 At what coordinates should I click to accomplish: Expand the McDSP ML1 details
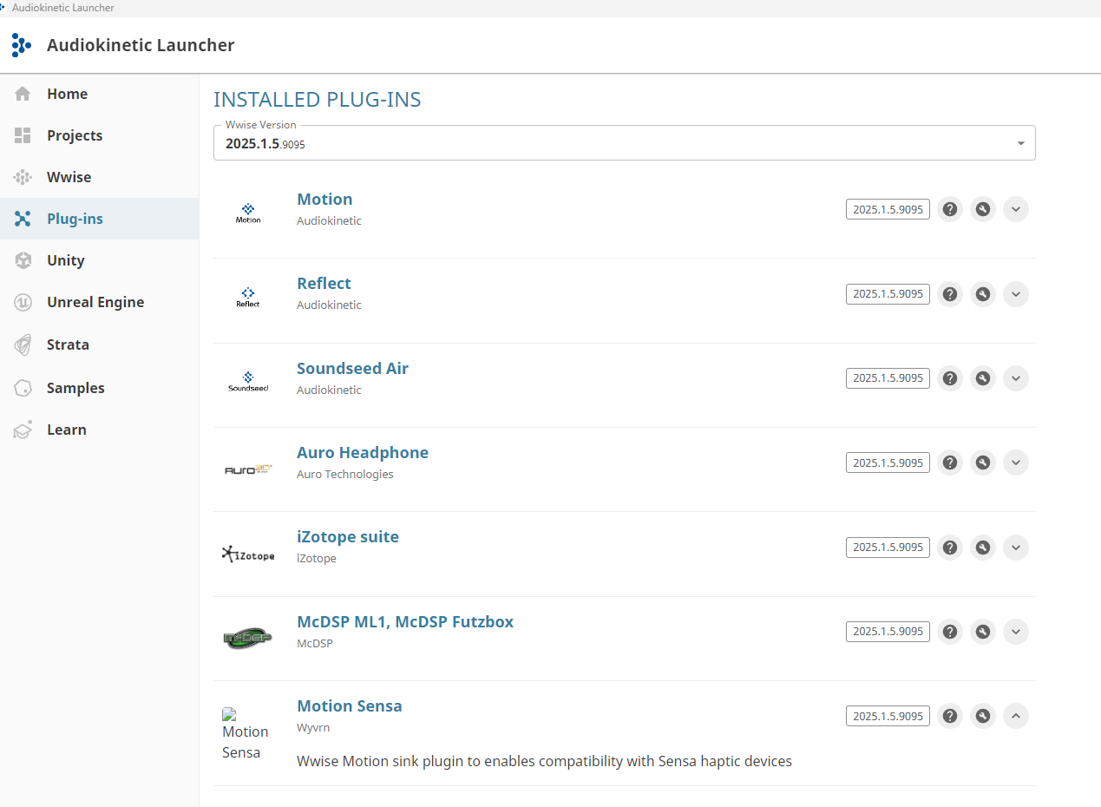tap(1016, 632)
